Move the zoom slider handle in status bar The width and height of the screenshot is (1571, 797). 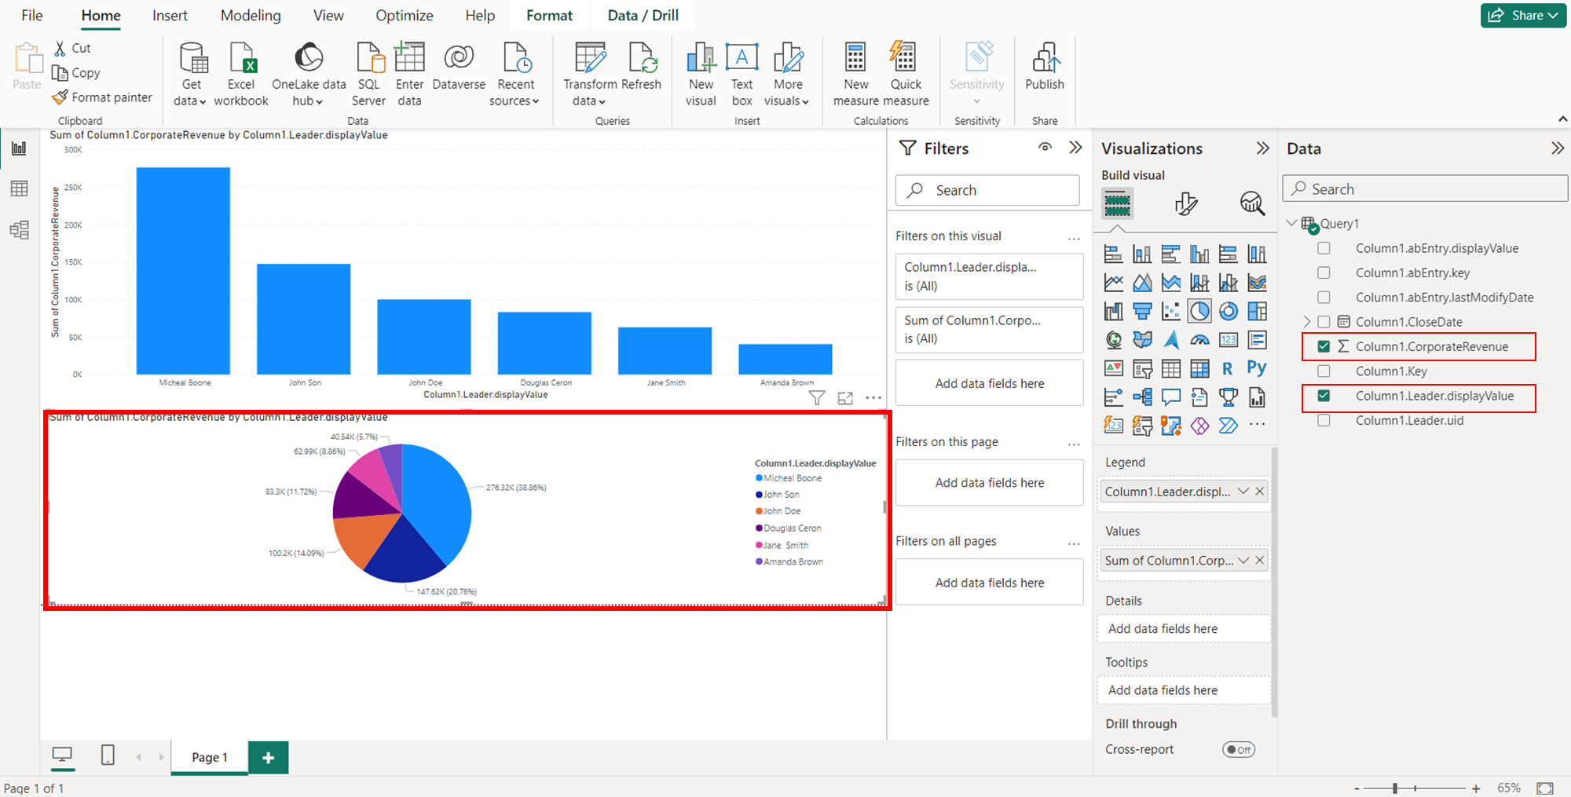pyautogui.click(x=1395, y=788)
